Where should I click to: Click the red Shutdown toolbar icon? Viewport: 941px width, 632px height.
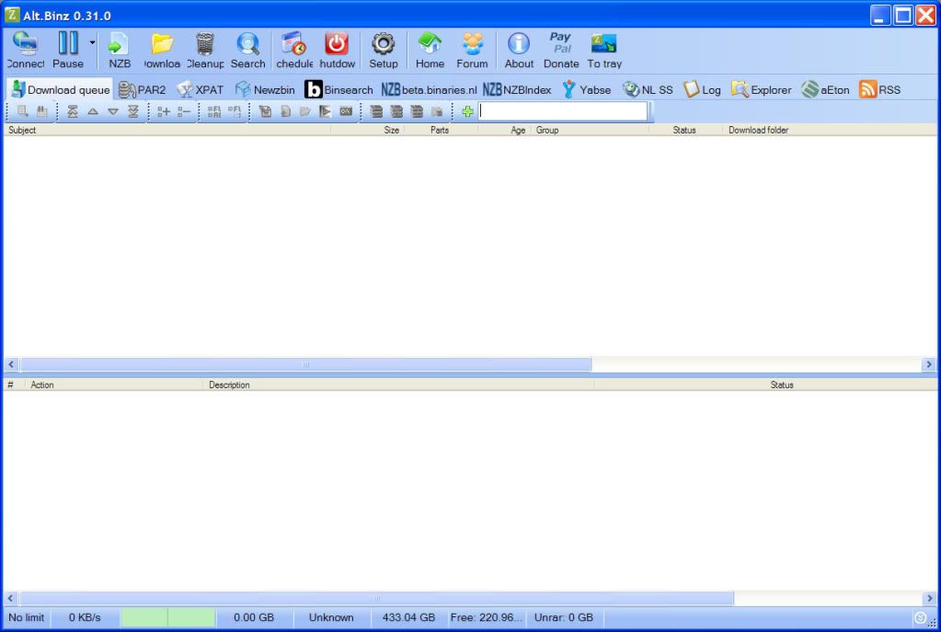tap(337, 49)
